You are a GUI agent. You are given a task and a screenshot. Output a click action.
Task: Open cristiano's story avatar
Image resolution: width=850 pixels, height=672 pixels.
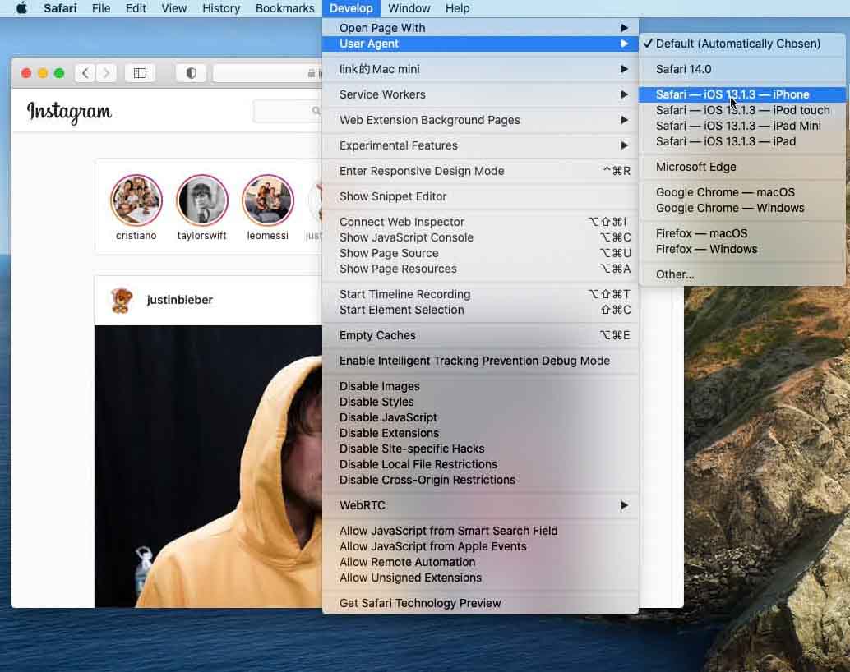(x=136, y=200)
